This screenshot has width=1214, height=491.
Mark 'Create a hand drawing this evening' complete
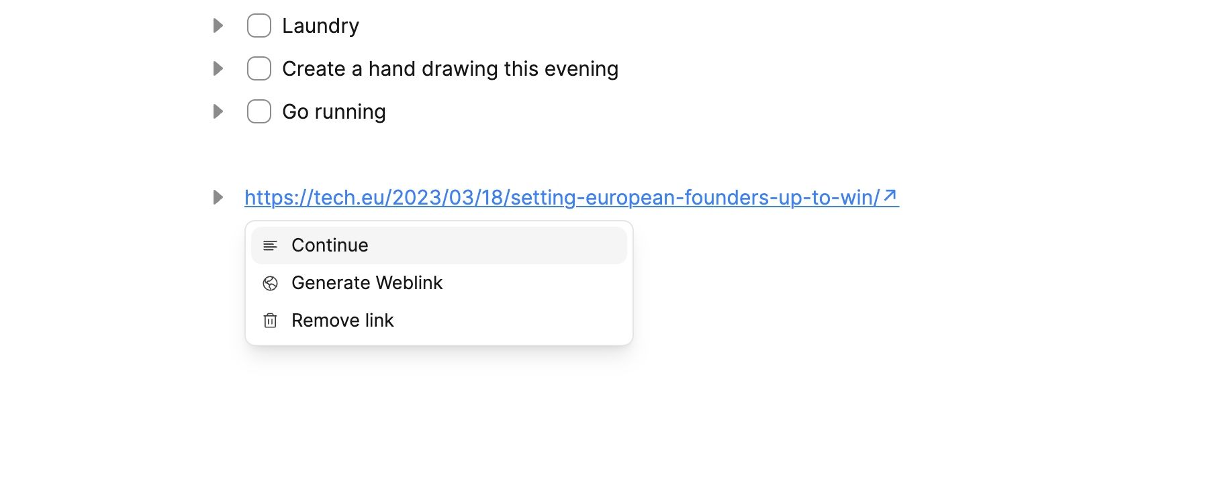[259, 68]
